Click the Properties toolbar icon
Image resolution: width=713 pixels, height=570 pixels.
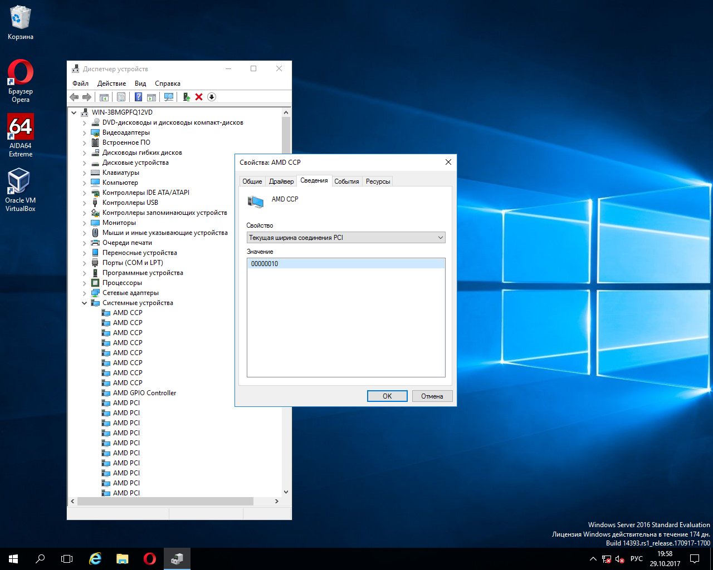tap(121, 97)
